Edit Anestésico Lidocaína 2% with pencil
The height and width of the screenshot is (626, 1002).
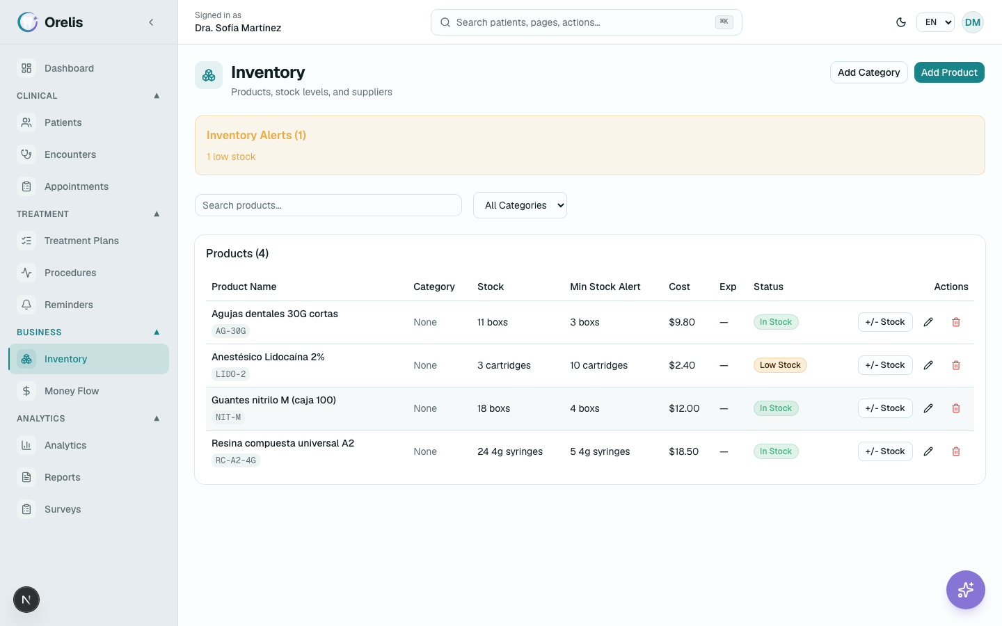pos(928,365)
